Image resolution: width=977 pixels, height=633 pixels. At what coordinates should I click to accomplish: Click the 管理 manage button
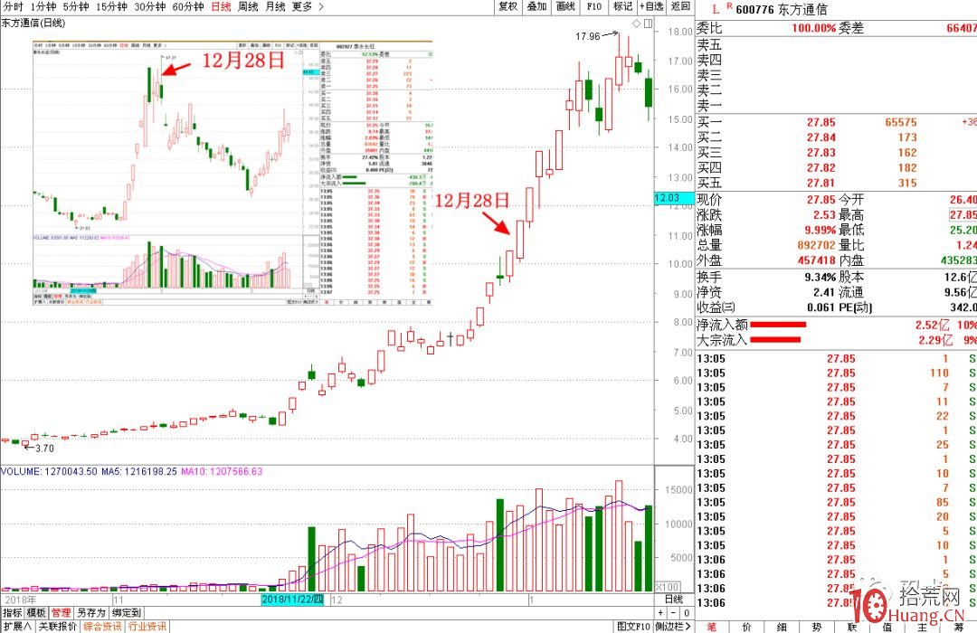62,613
